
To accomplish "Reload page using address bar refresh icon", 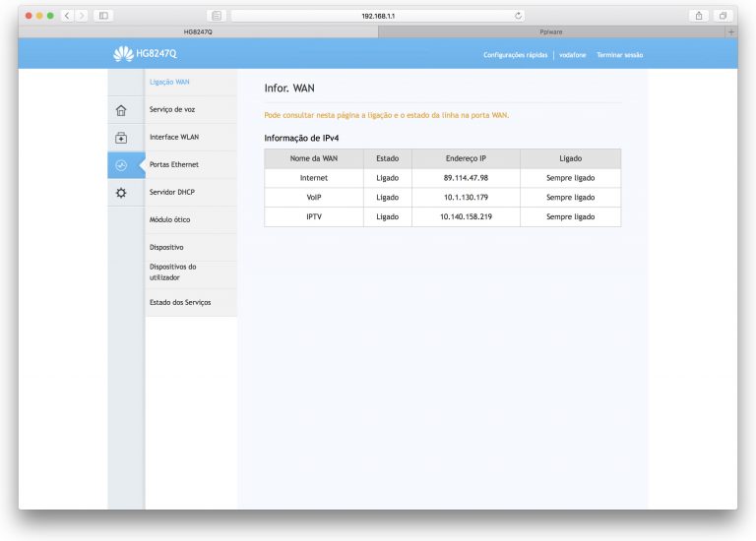I will pos(519,16).
